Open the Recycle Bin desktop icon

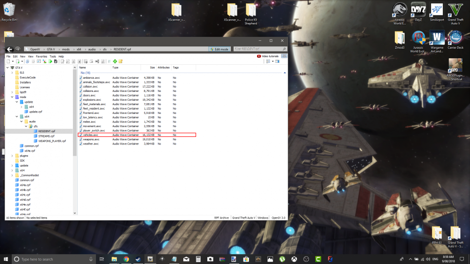[x=9, y=12]
